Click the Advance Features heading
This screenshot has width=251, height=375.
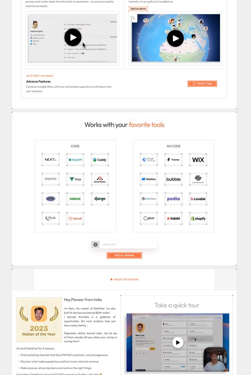point(38,81)
